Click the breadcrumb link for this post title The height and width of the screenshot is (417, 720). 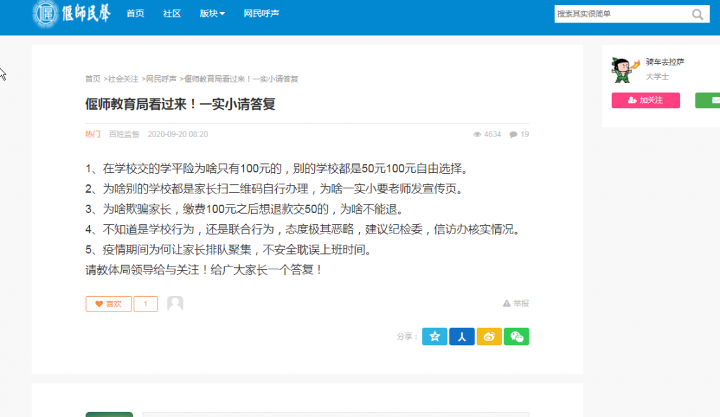click(241, 79)
